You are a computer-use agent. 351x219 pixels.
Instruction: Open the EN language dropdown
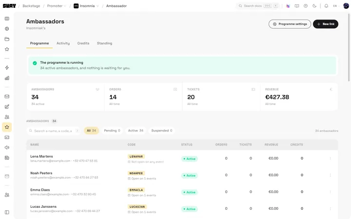coord(336,6)
